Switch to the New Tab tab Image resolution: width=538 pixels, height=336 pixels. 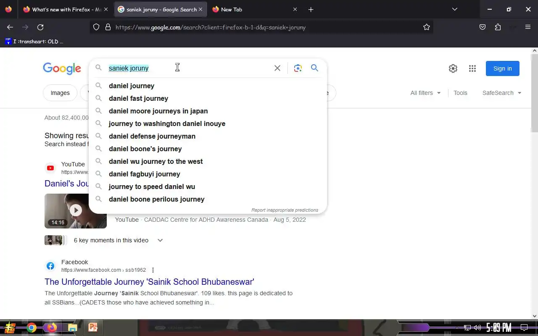(255, 9)
